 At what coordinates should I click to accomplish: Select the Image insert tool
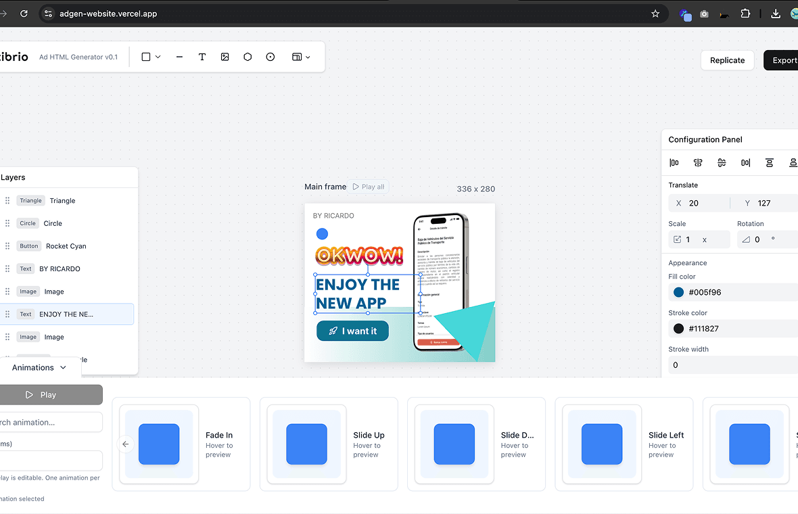click(225, 57)
